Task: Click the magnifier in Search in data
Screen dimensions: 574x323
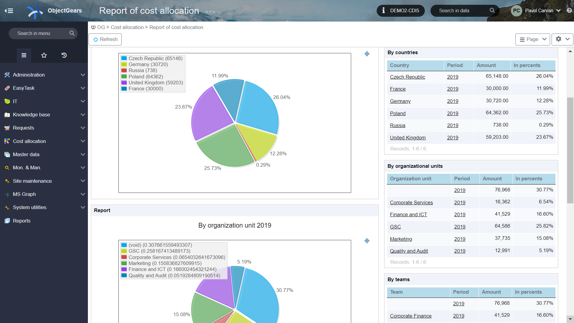Action: [492, 10]
